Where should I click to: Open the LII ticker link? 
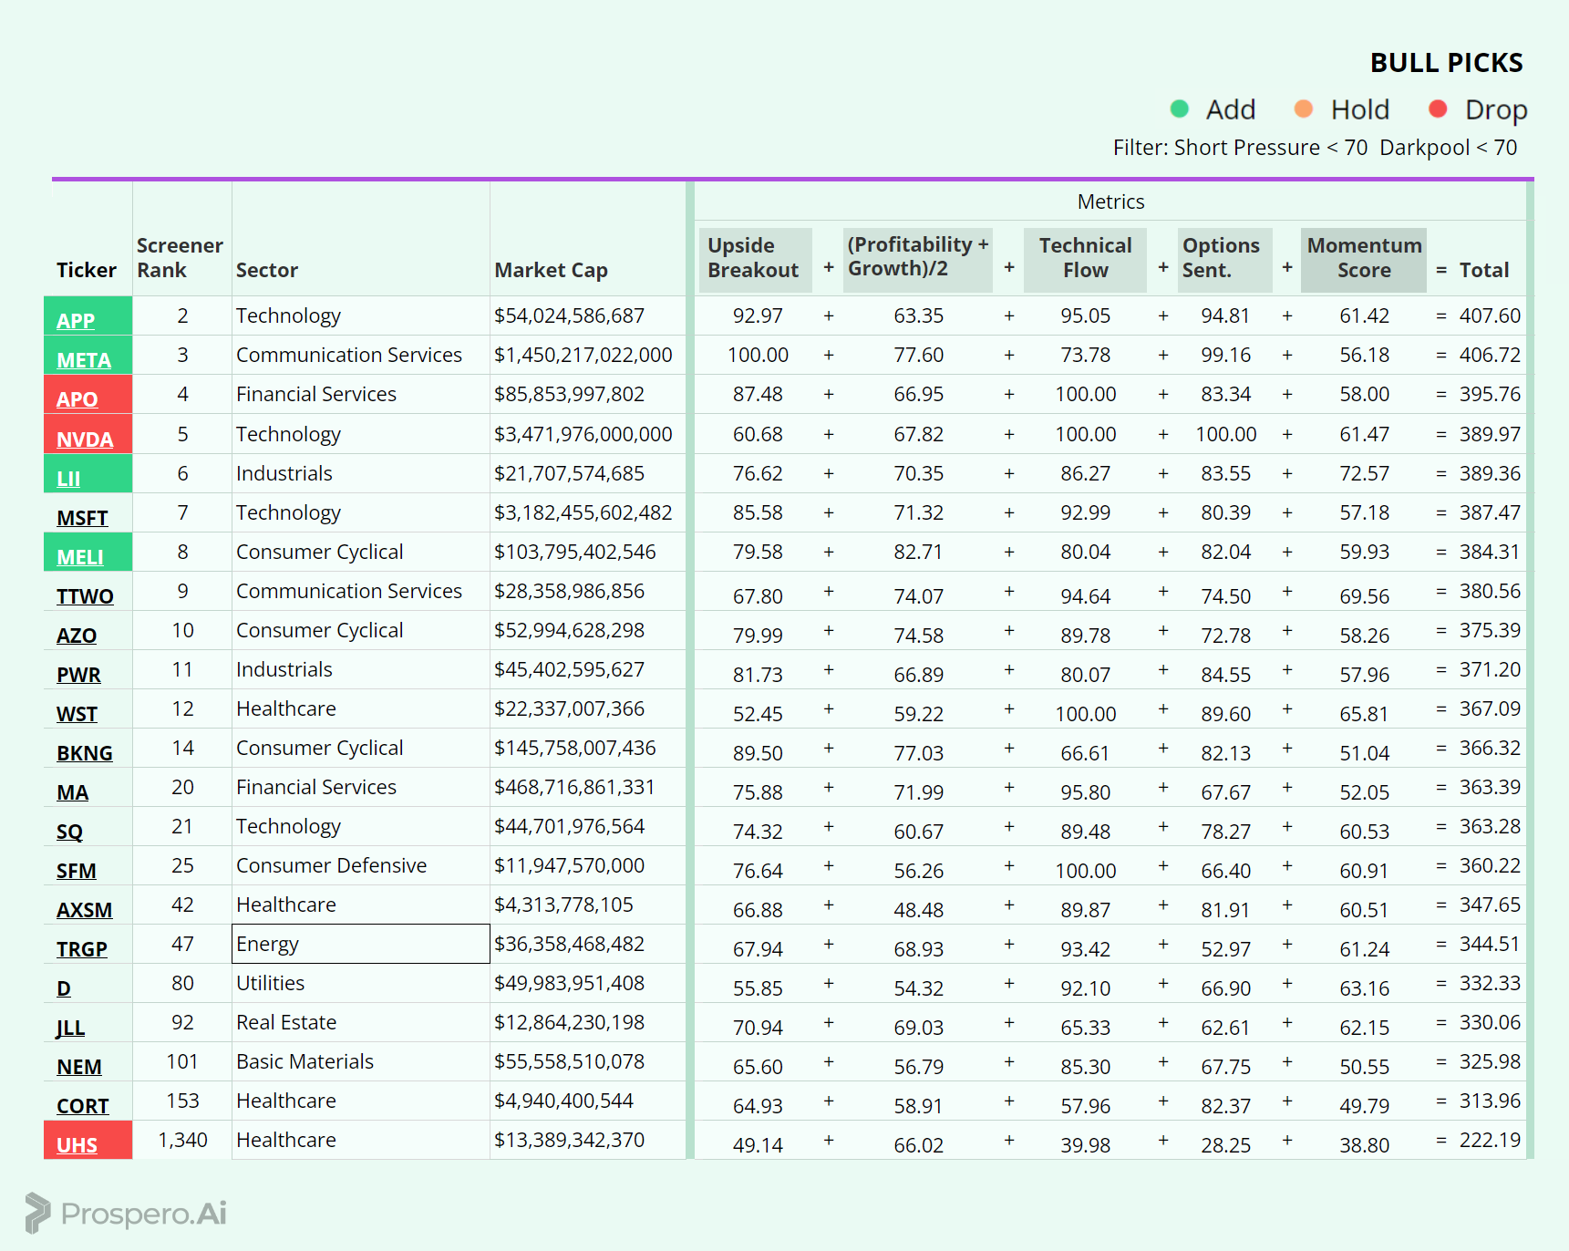(68, 479)
